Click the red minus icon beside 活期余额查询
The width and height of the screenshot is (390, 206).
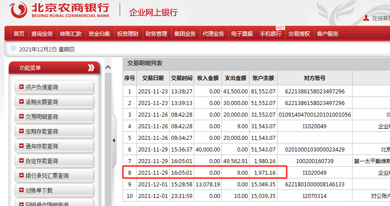pos(21,101)
